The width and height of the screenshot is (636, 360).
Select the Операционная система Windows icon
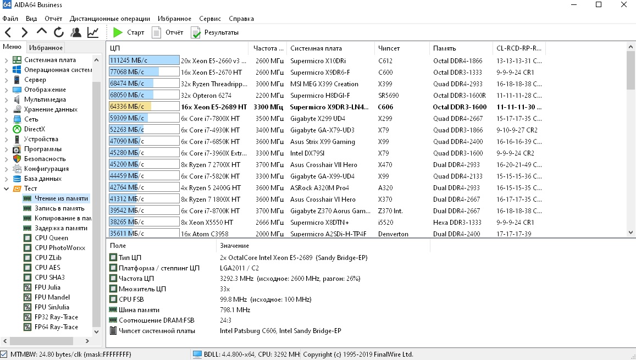coord(17,70)
